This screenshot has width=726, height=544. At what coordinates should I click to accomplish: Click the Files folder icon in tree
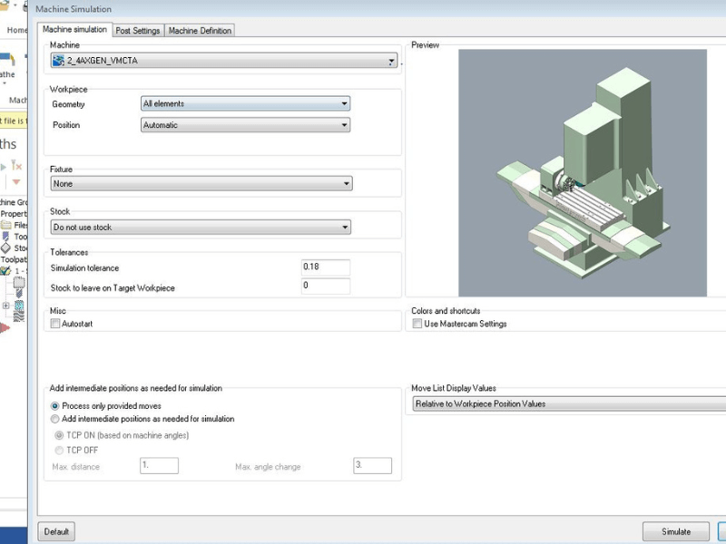click(6, 225)
